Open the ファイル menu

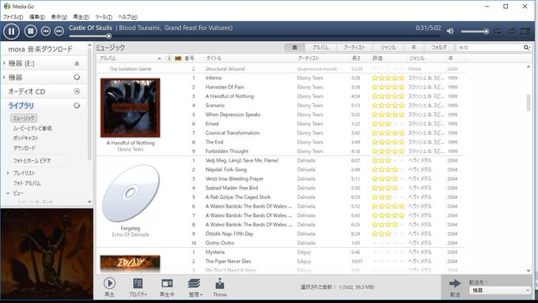click(x=13, y=17)
